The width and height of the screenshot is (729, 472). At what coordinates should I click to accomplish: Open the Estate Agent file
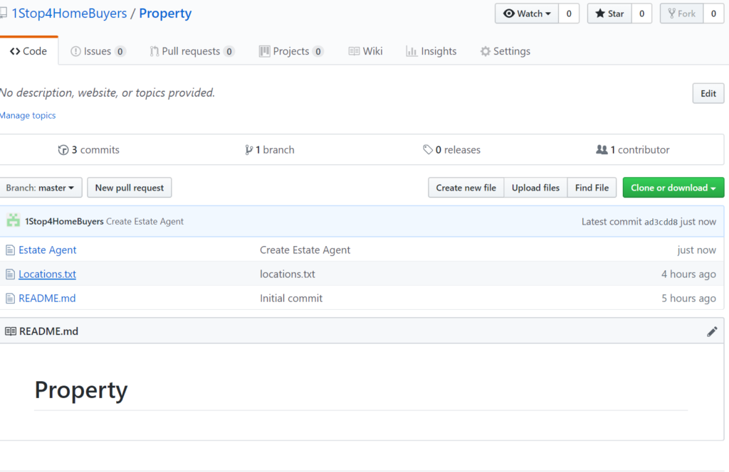[x=48, y=250]
